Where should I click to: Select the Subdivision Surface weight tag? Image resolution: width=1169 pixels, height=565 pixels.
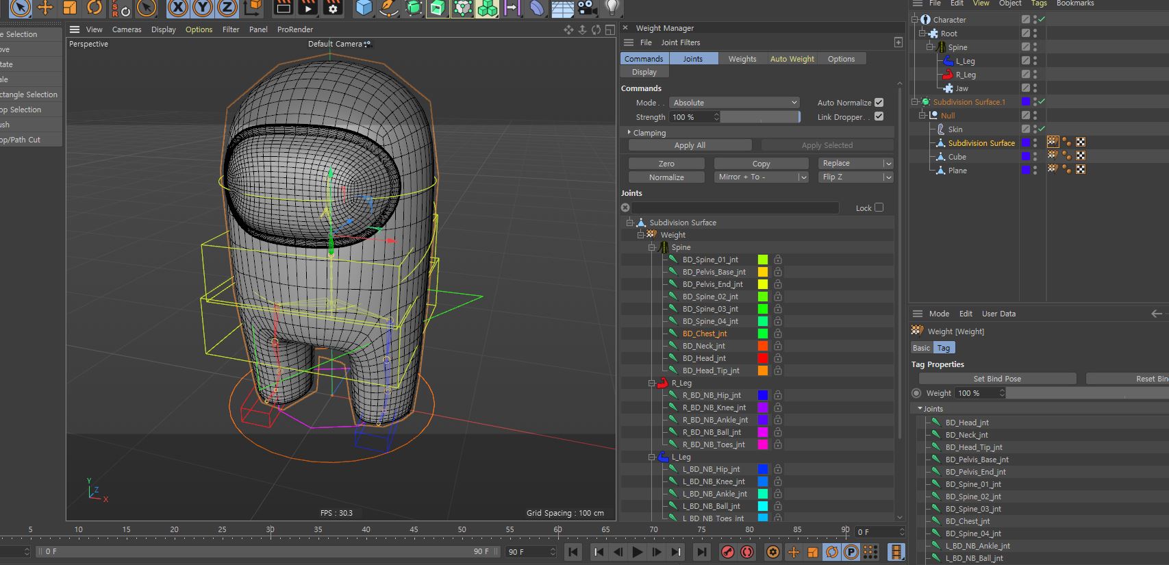[x=1053, y=142]
